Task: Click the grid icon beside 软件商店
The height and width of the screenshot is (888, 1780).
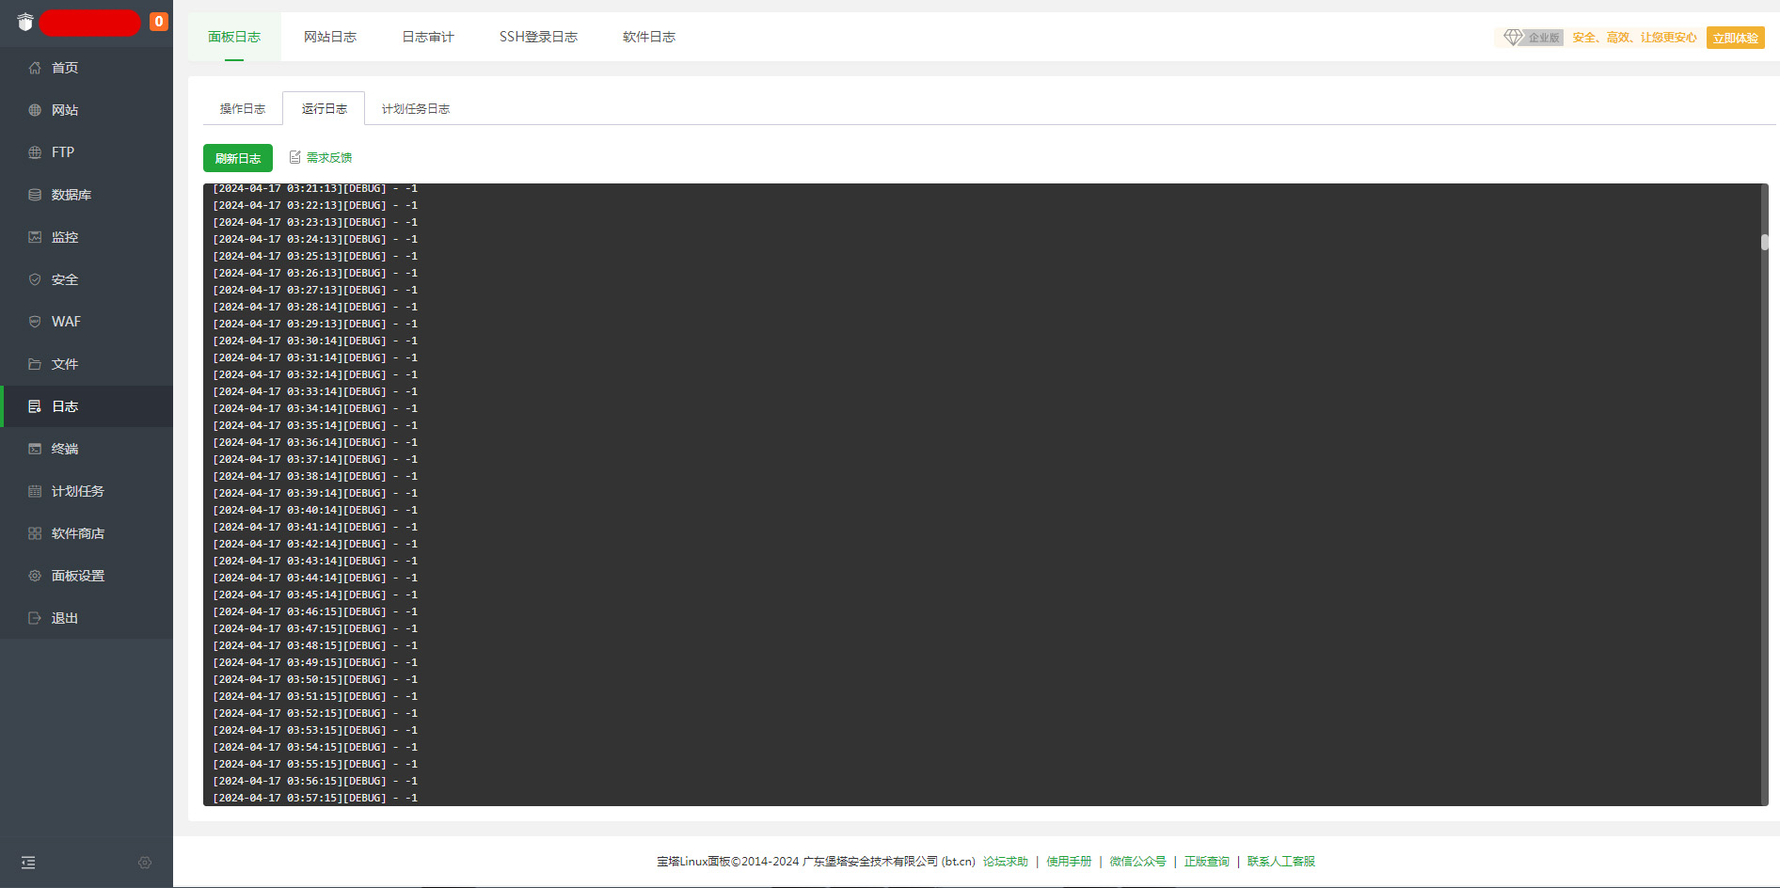Action: click(35, 533)
